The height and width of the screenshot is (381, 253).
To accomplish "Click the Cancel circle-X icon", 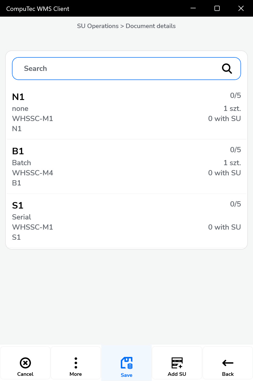I will [x=25, y=363].
